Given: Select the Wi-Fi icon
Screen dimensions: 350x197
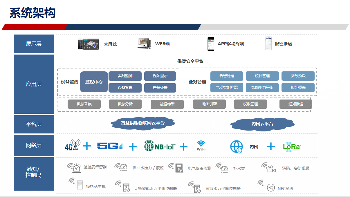Looking at the screenshot, I should (201, 145).
